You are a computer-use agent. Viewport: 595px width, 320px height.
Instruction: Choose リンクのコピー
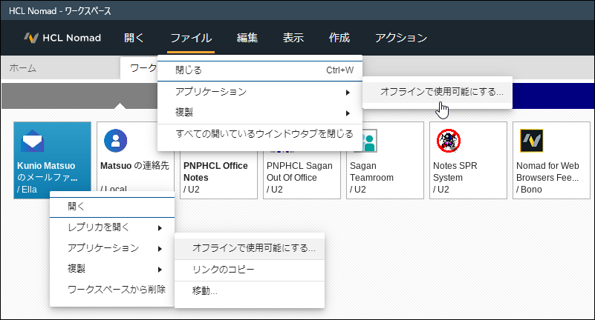click(x=250, y=270)
